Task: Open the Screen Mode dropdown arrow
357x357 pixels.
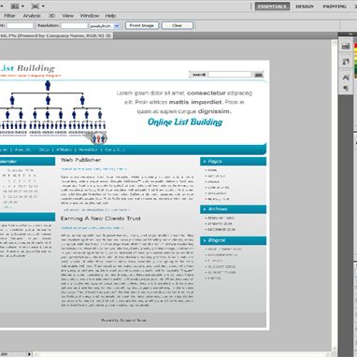Action: click(43, 7)
